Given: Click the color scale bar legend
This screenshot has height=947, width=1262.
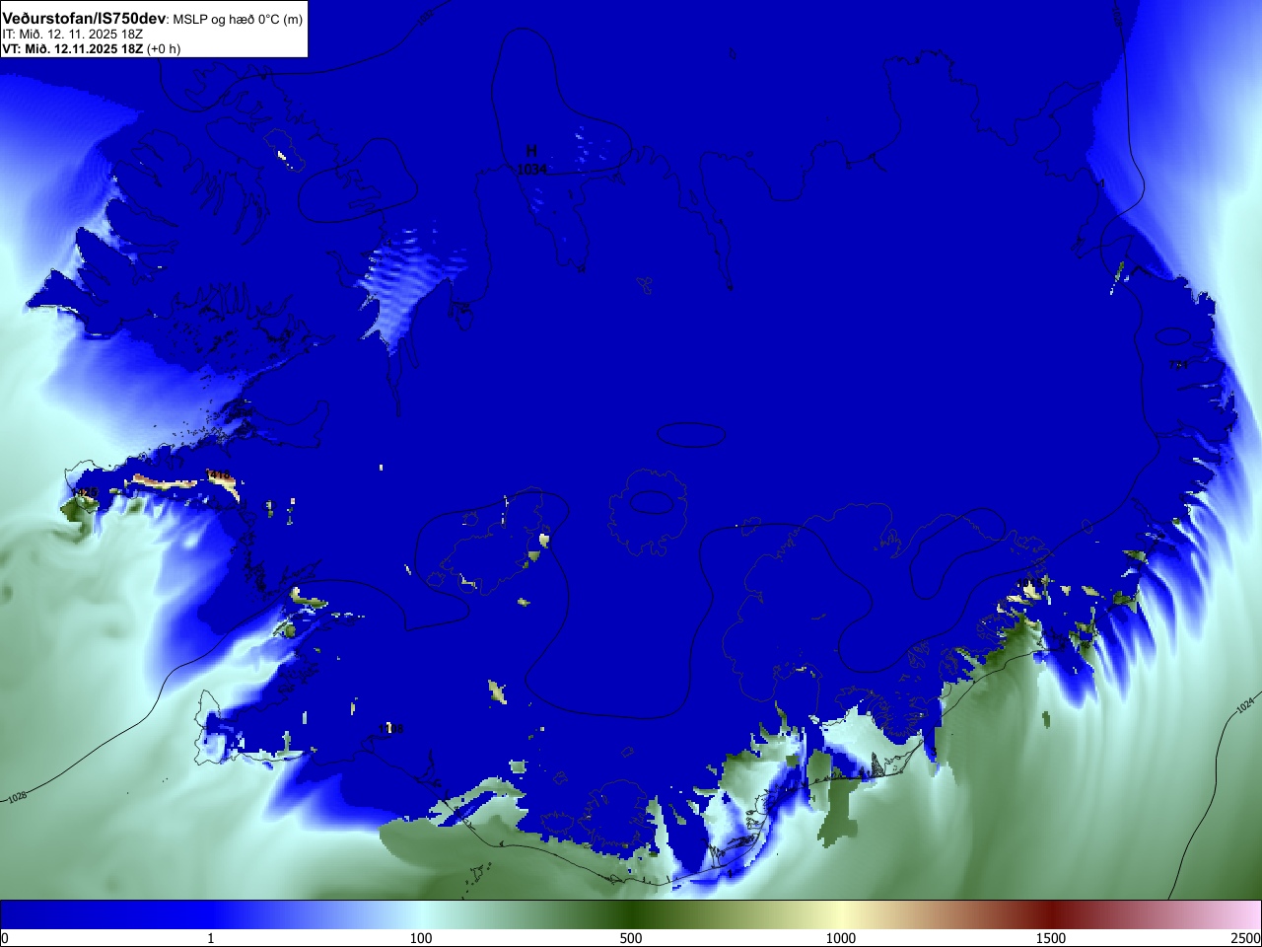Looking at the screenshot, I should [631, 914].
